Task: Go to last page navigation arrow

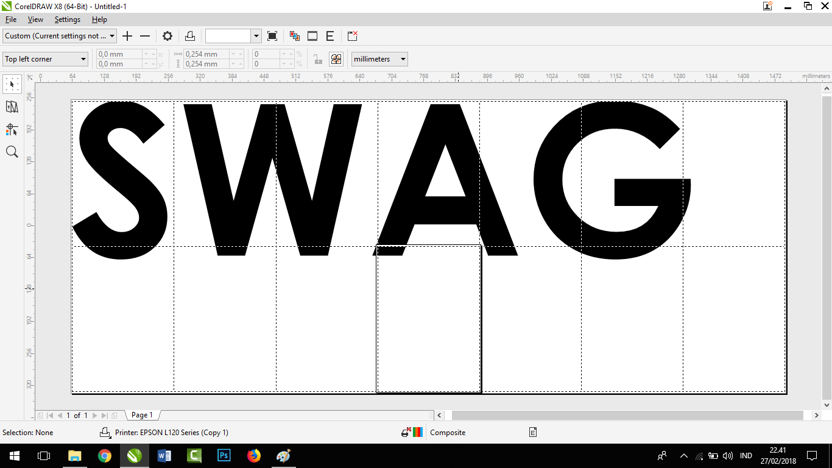Action: 104,416
